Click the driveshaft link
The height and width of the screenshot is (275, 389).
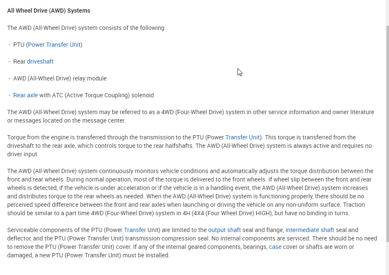[x=40, y=61]
